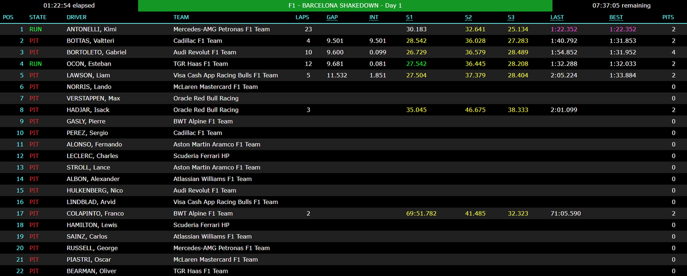Screen dimensions: 687x276
Task: Click Ocon's best lap 1:32.033
Action: tap(623, 64)
